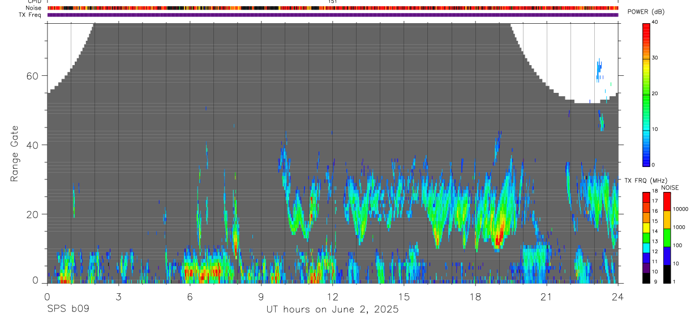695x321 pixels.
Task: Click the purple TX Freq strip above plot
Action: [x=333, y=15]
